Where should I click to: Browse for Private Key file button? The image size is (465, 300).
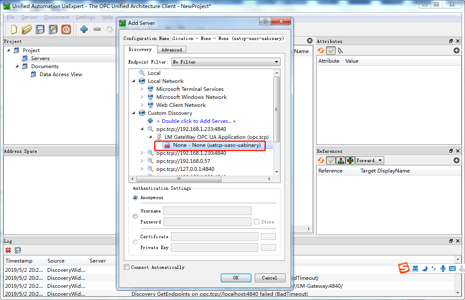(268, 247)
